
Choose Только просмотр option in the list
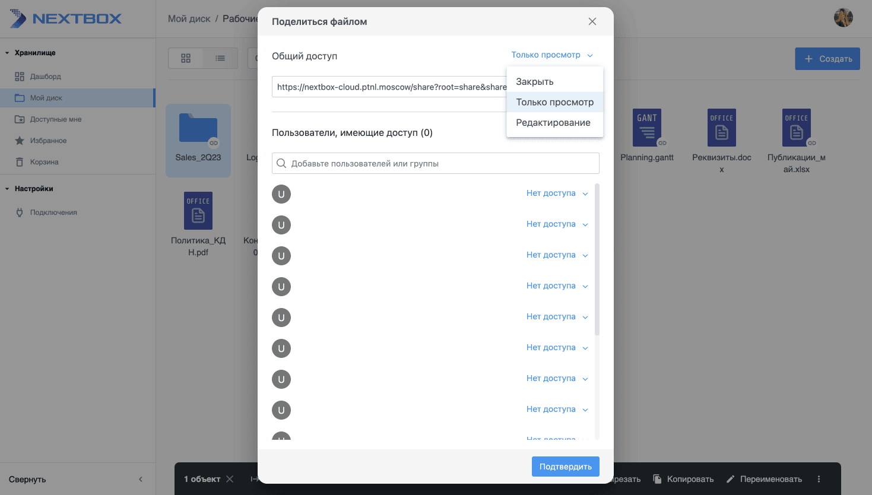(x=554, y=102)
